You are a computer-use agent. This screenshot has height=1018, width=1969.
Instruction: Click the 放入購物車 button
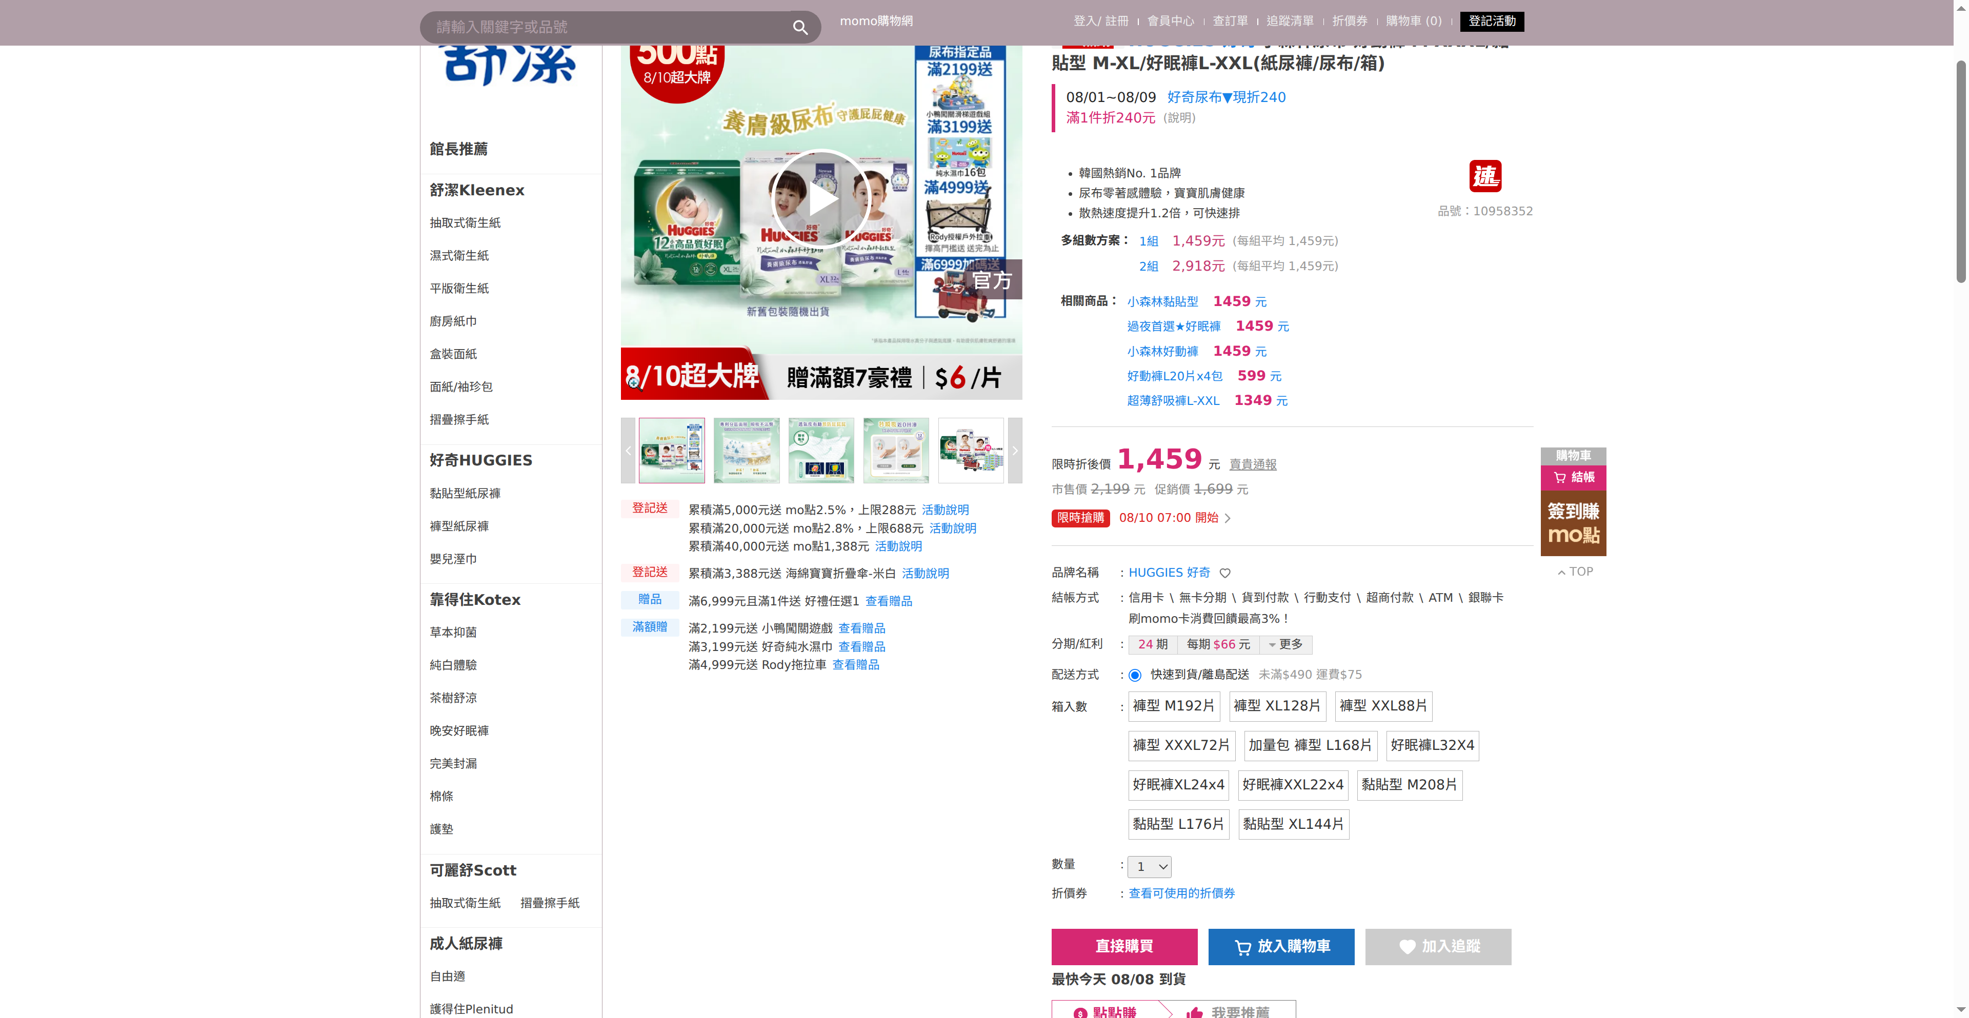pos(1281,946)
